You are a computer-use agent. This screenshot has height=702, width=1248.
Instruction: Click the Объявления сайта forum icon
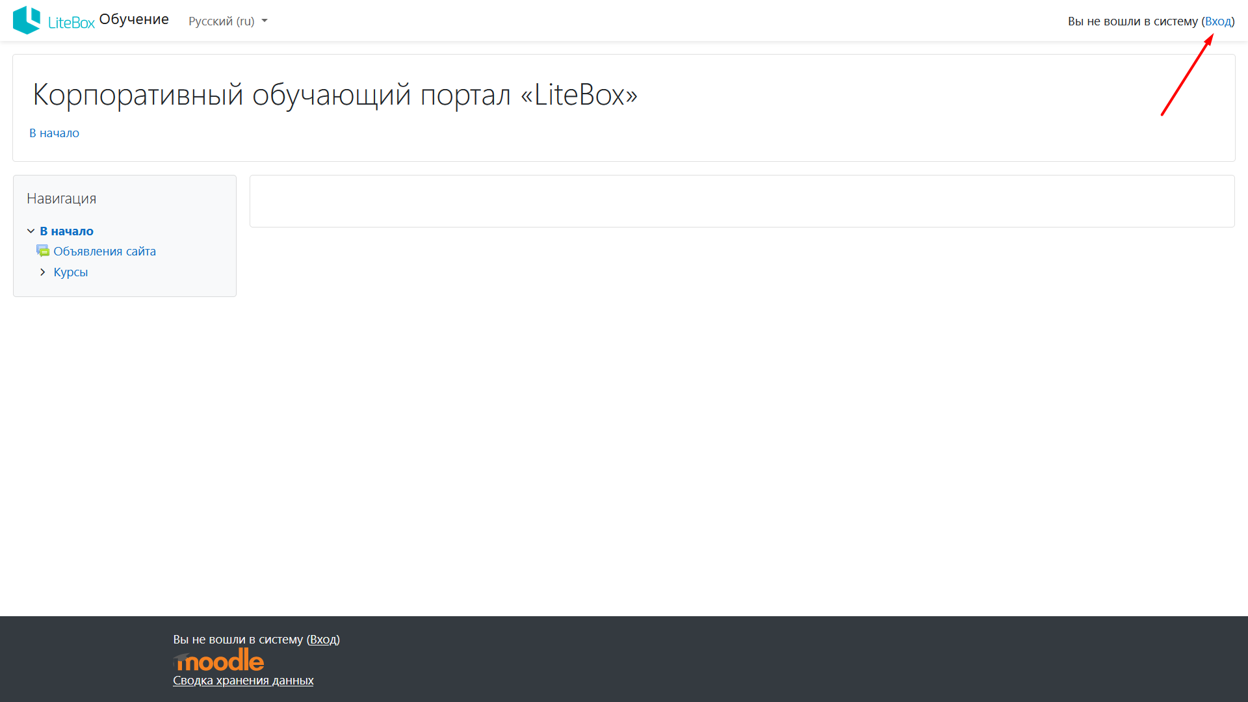click(x=43, y=251)
